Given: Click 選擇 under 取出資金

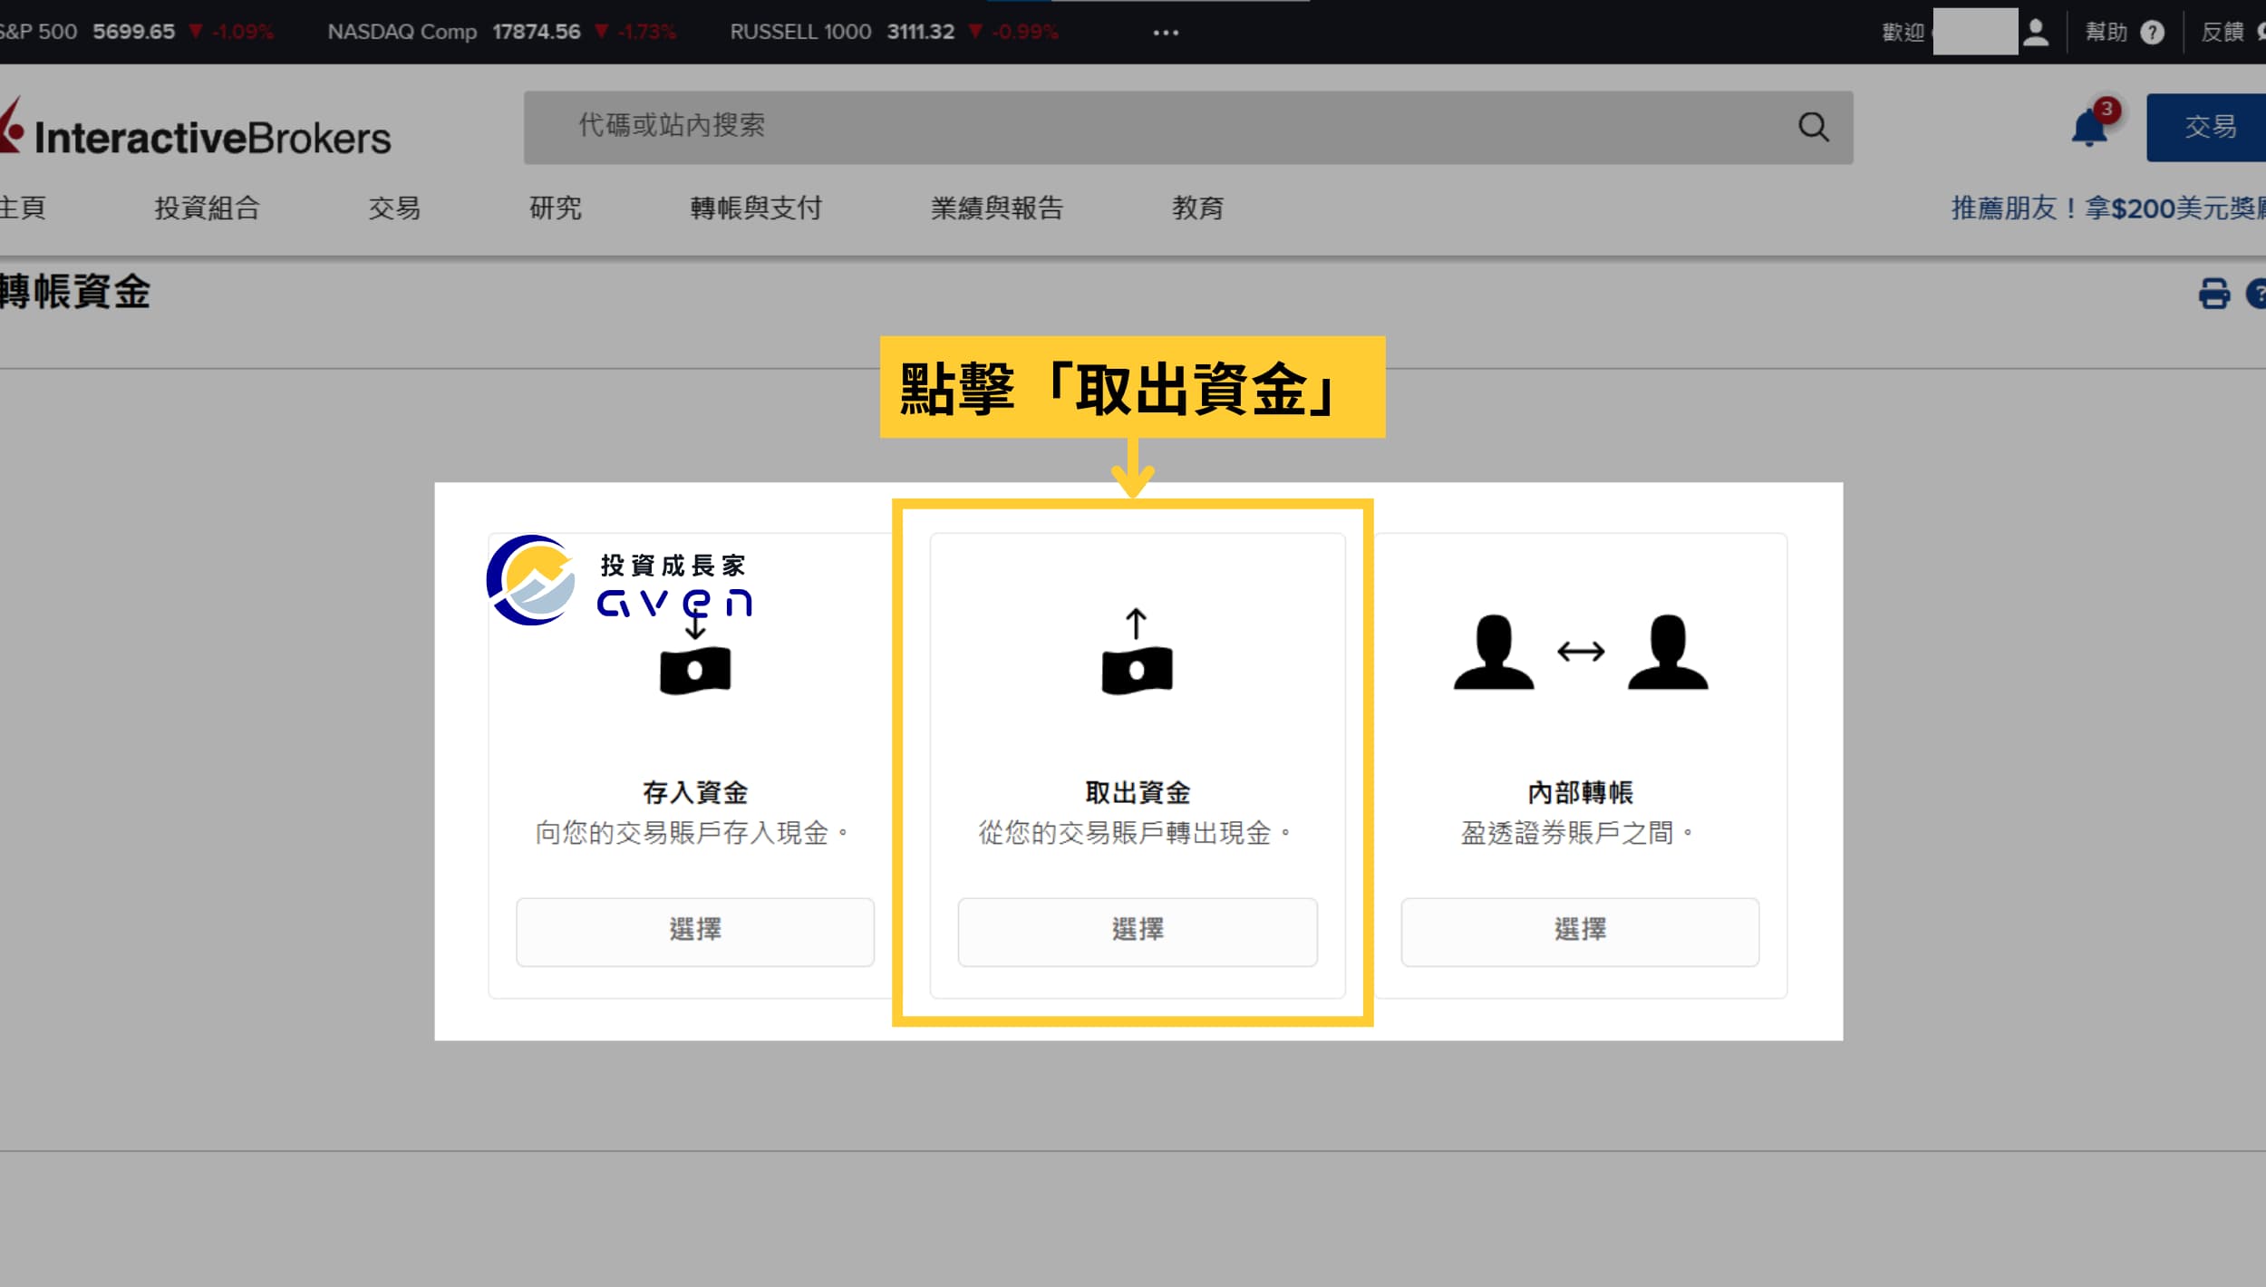Looking at the screenshot, I should click(x=1138, y=932).
